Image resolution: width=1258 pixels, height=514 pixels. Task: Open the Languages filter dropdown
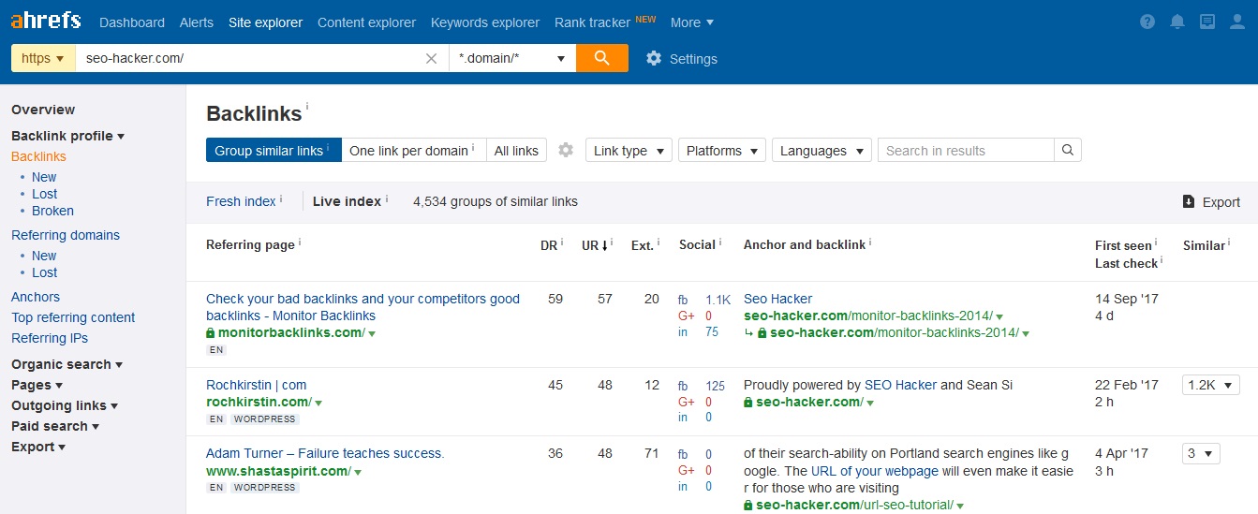tap(821, 151)
